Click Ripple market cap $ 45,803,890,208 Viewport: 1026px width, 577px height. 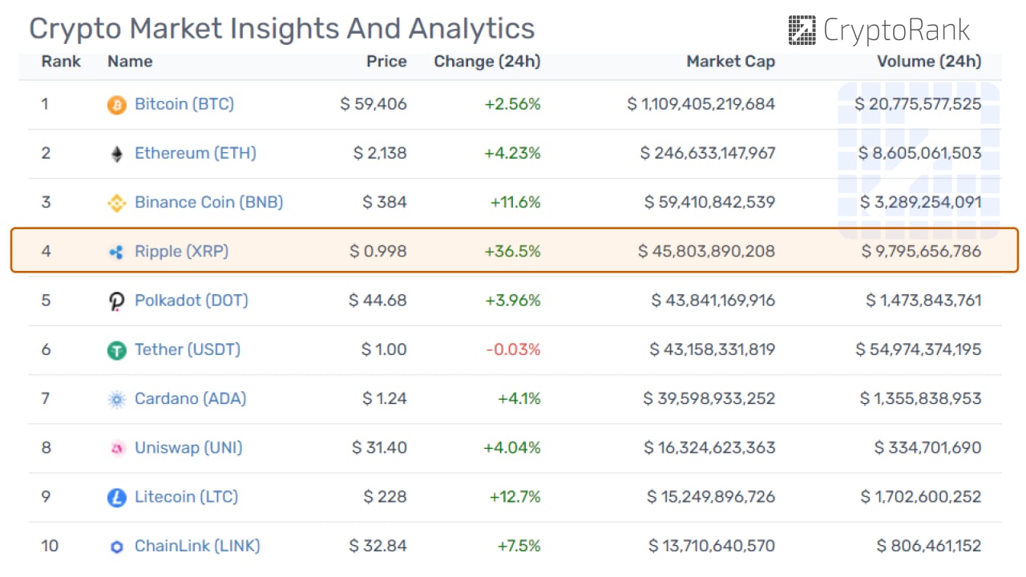pos(707,252)
